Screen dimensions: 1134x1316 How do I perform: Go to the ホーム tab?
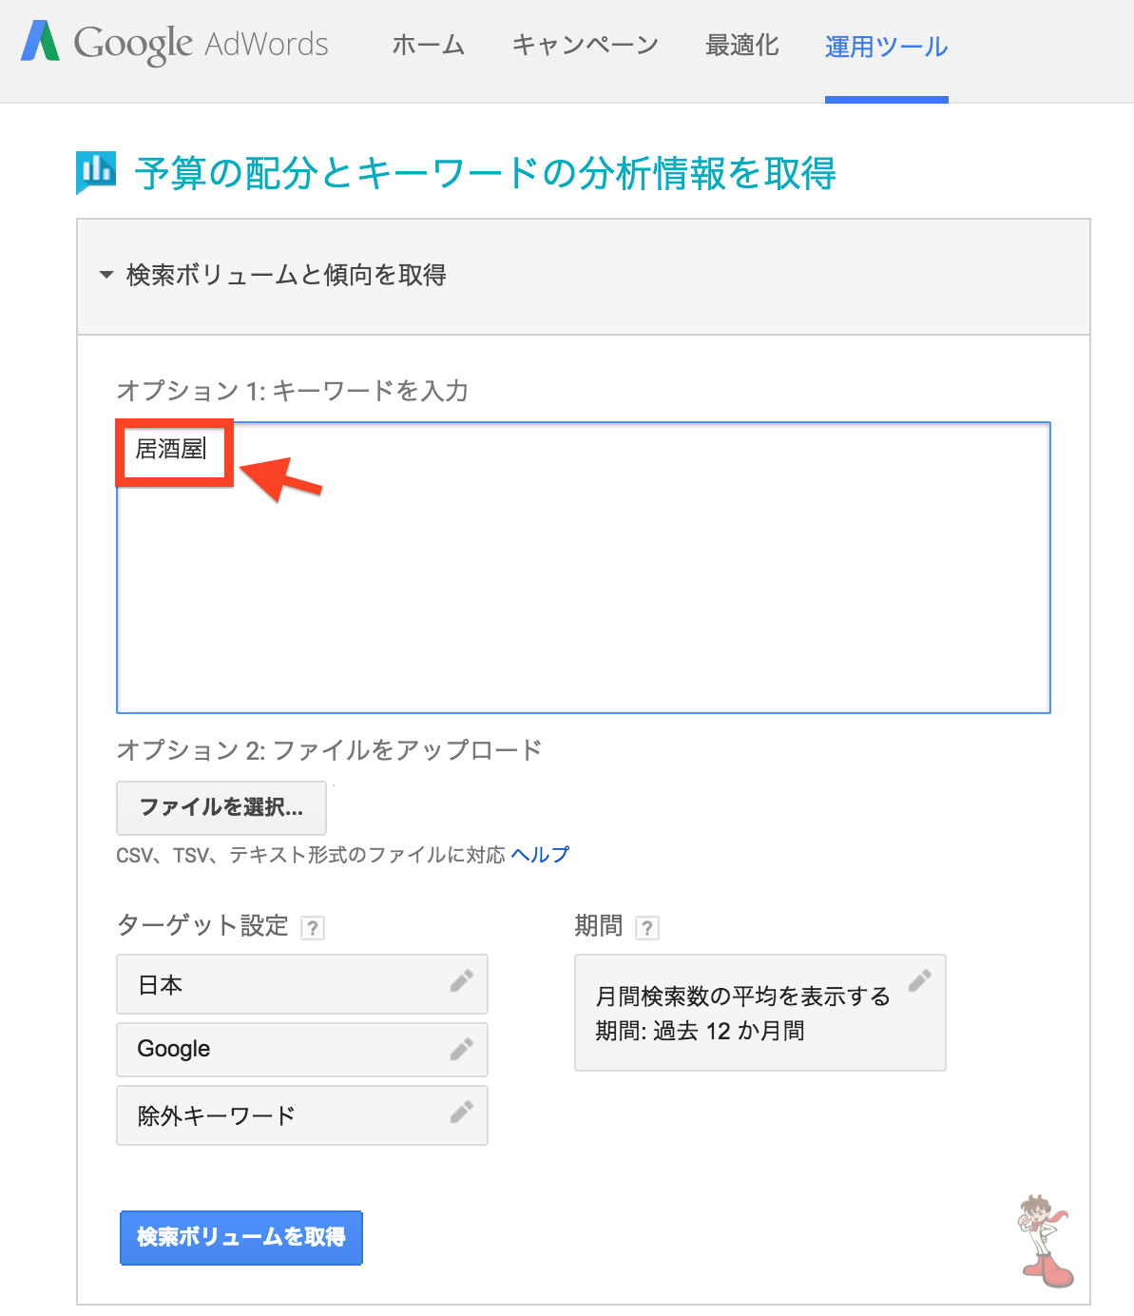coord(429,46)
